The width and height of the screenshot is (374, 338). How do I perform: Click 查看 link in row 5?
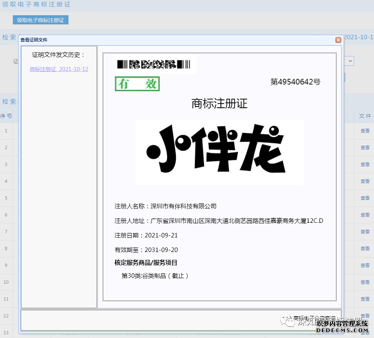(x=365, y=198)
